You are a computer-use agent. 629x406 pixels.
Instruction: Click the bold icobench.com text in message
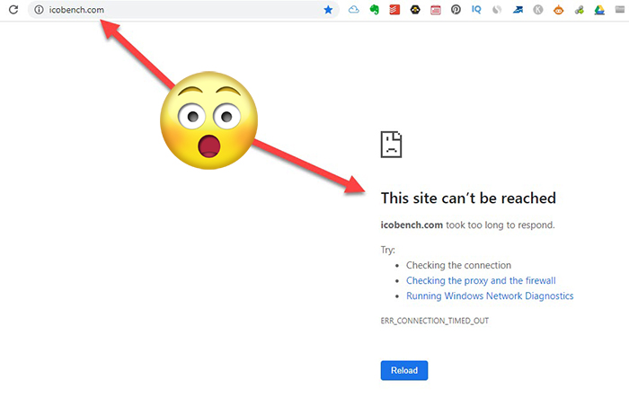pos(412,225)
